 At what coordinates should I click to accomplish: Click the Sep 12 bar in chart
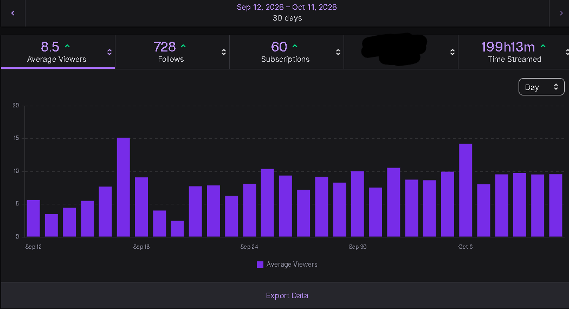click(34, 218)
